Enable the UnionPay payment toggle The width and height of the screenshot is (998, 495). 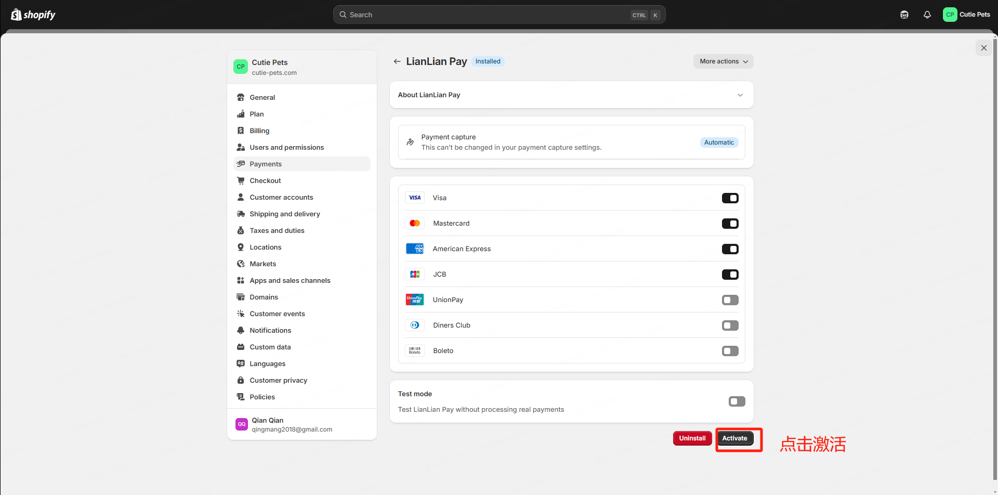730,300
